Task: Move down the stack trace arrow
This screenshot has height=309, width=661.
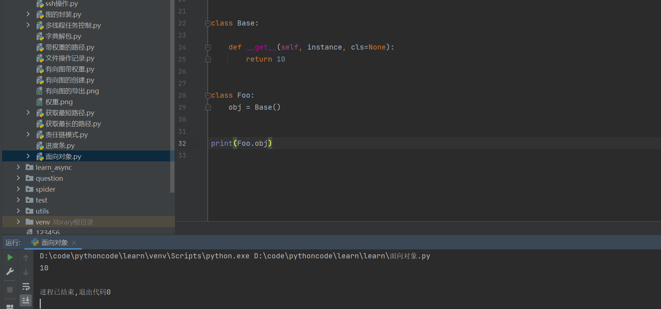Action: pyautogui.click(x=26, y=272)
